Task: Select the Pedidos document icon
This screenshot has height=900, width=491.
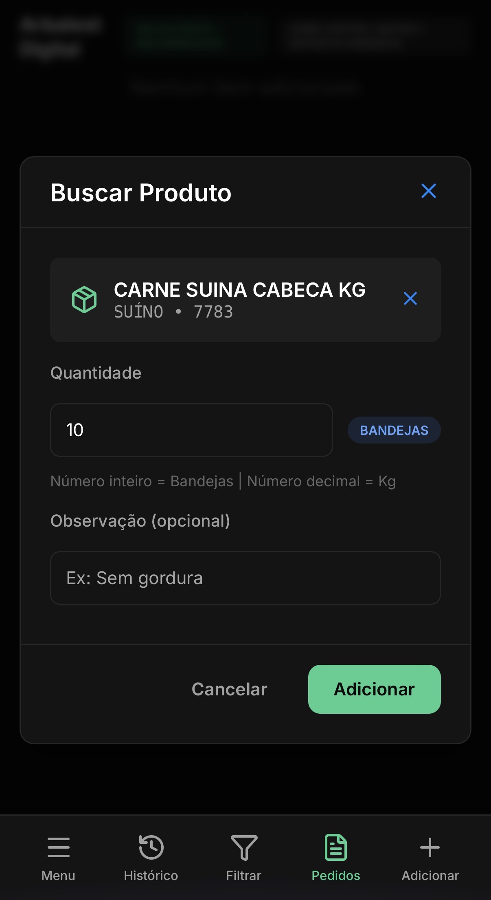Action: (x=336, y=848)
